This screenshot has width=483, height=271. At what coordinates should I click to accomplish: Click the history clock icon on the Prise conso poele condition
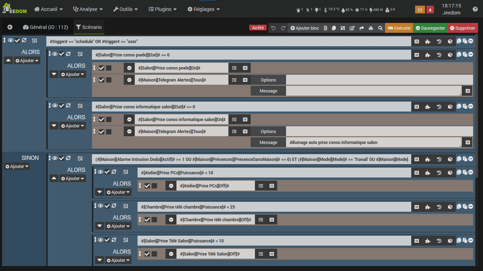[x=439, y=55]
